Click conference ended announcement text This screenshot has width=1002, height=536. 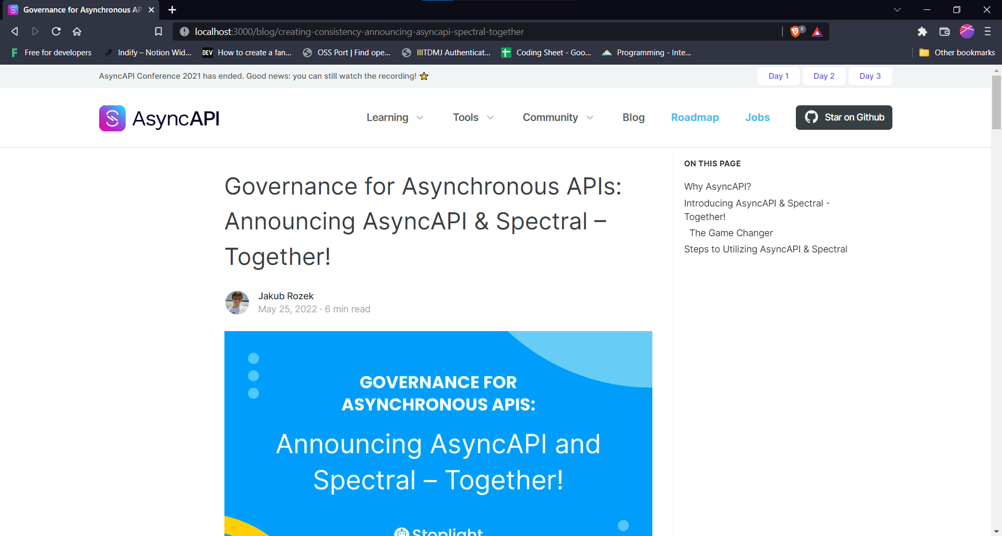(258, 76)
